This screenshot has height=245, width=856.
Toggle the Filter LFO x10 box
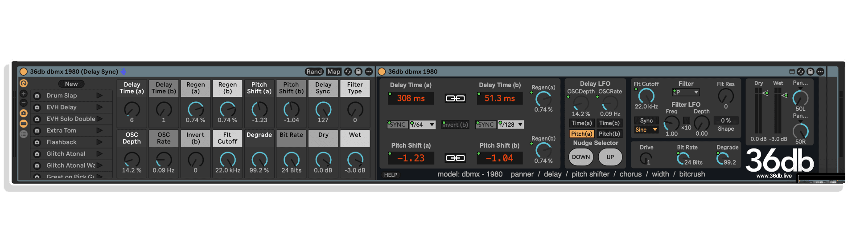pyautogui.click(x=687, y=120)
